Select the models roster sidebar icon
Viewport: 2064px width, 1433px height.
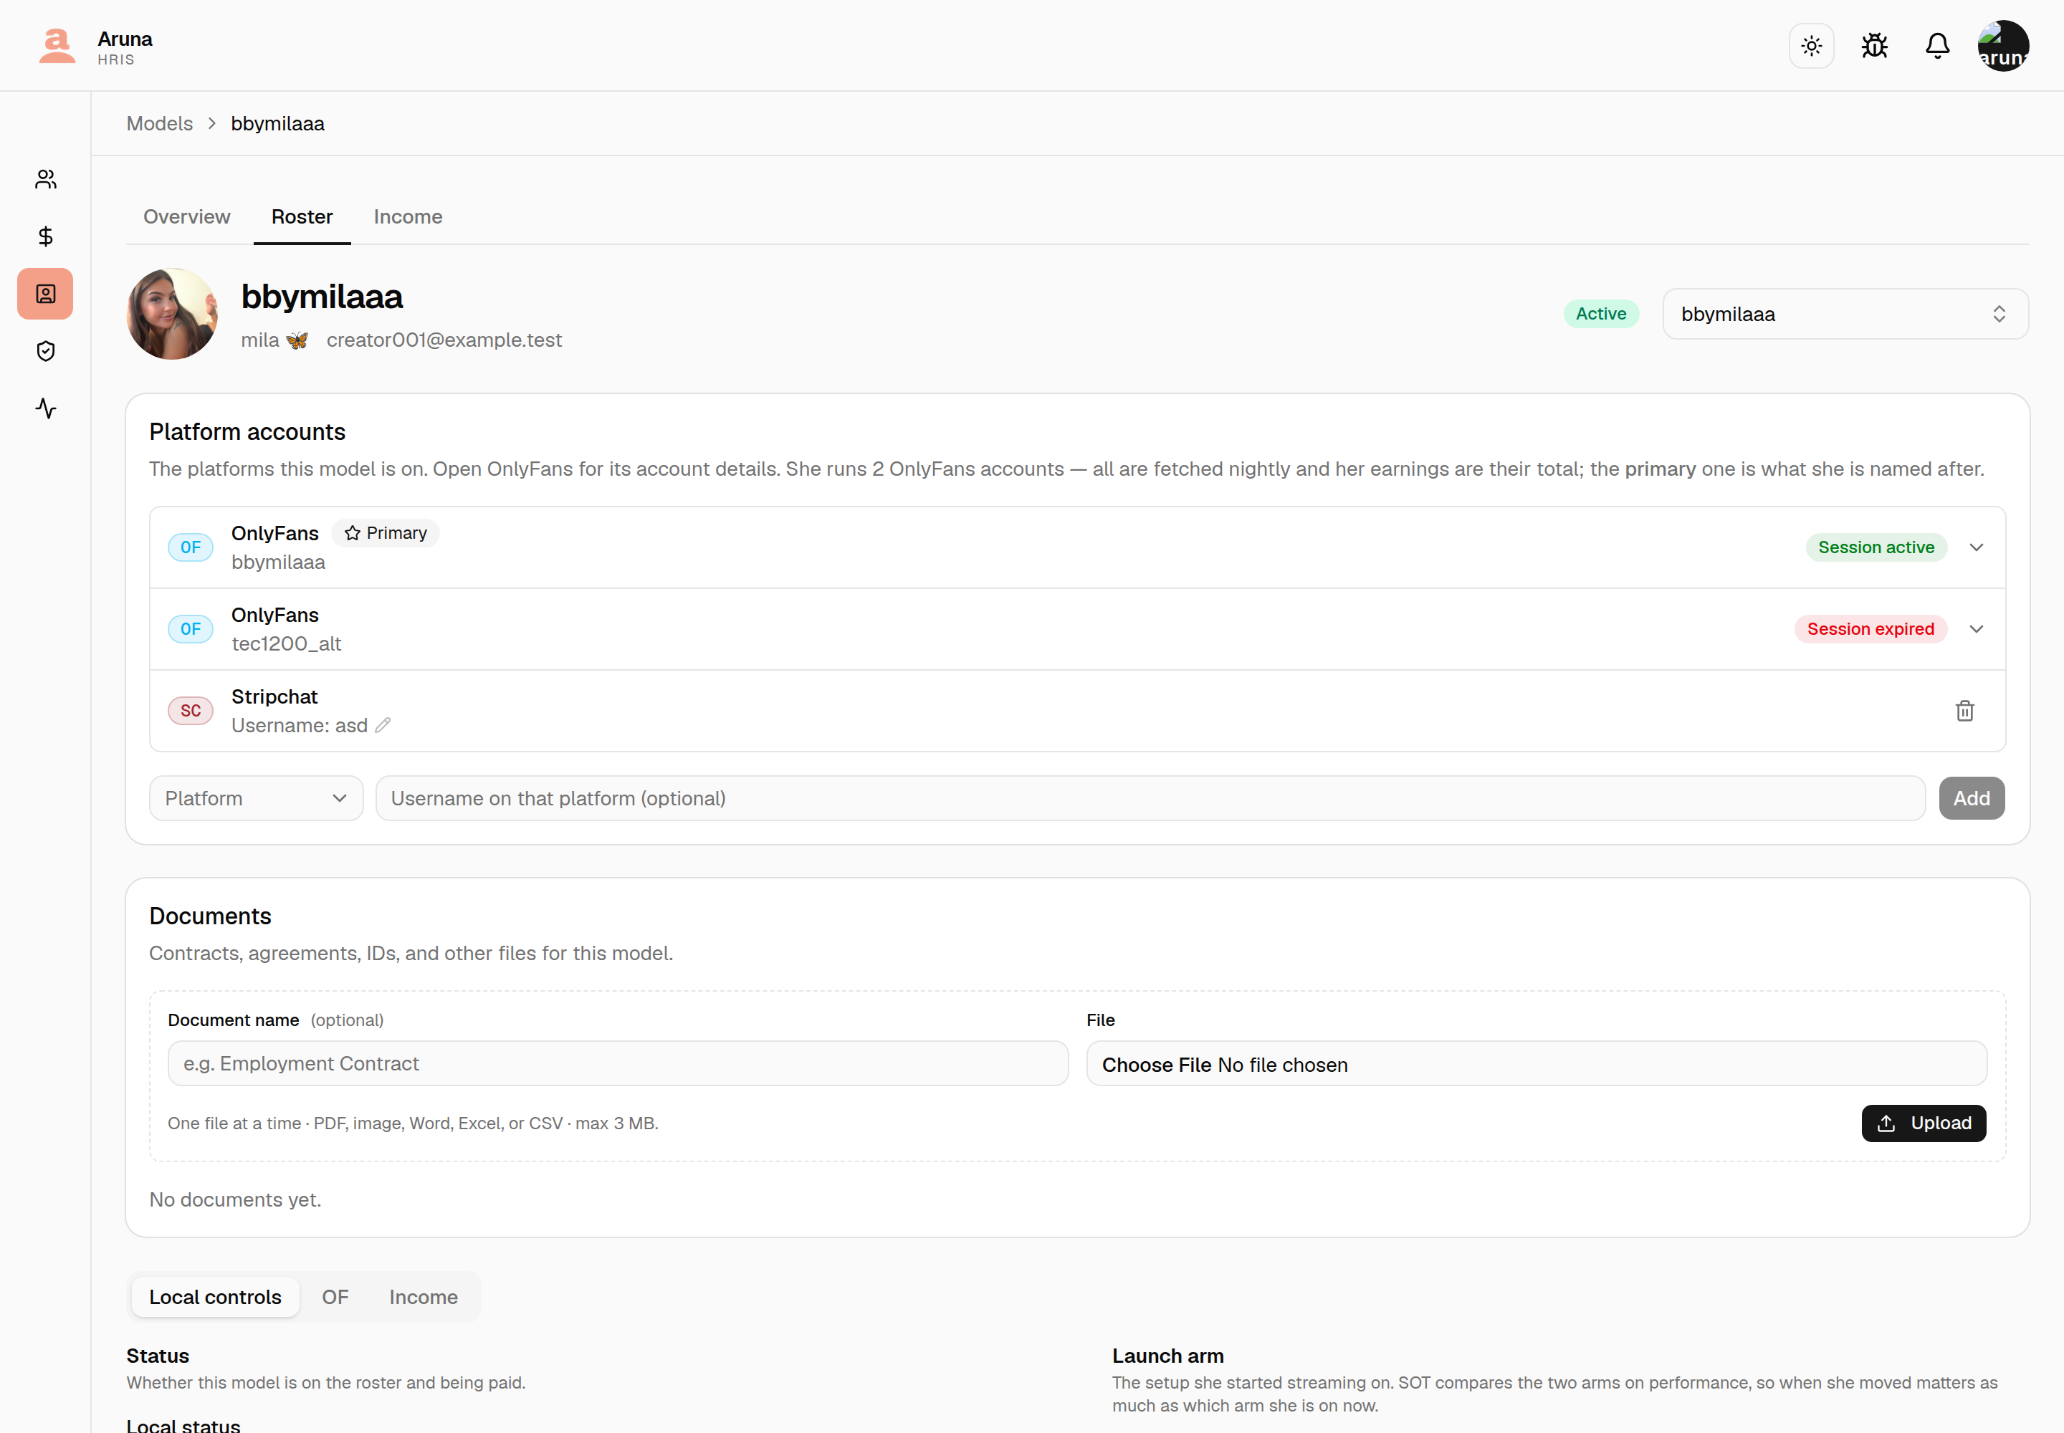(x=46, y=294)
